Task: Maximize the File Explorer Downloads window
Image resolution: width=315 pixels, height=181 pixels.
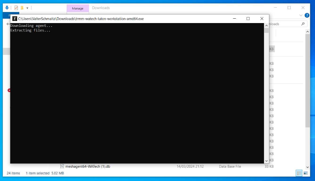Action: [289, 8]
